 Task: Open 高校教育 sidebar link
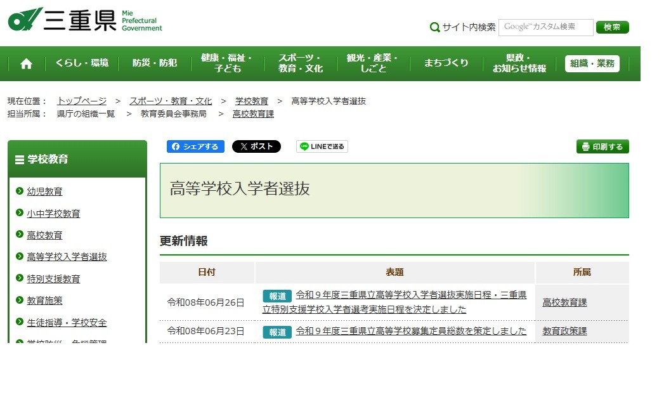[44, 235]
